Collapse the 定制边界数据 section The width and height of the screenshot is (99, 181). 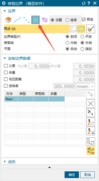(5, 58)
